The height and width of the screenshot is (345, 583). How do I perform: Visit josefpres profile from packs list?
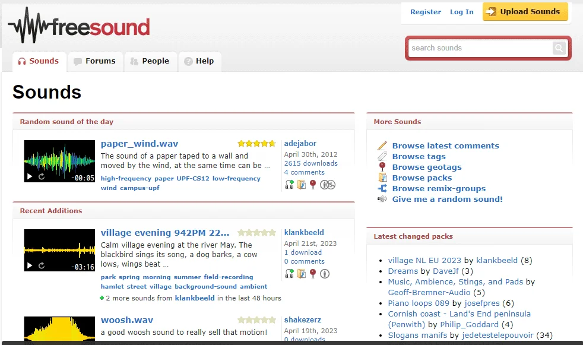pyautogui.click(x=481, y=303)
